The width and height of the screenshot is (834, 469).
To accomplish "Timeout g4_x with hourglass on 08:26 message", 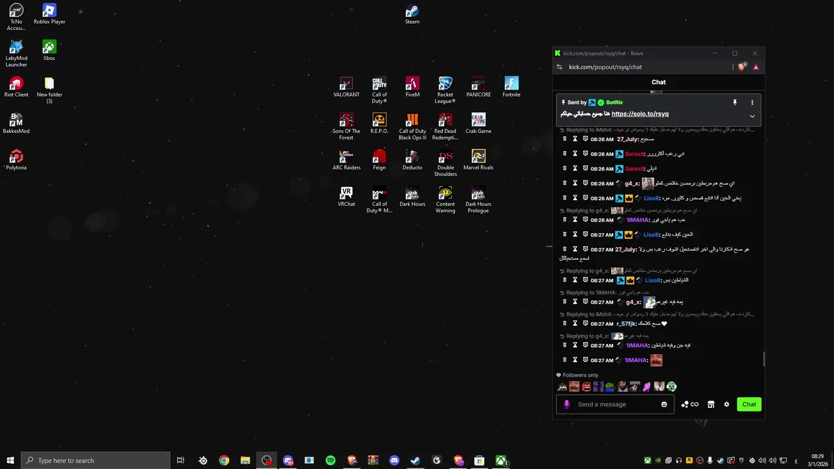I will (575, 183).
